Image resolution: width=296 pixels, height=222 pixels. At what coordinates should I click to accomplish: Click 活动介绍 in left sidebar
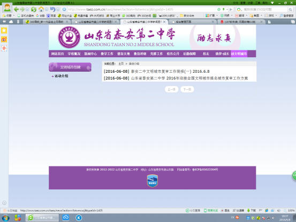pyautogui.click(x=62, y=76)
